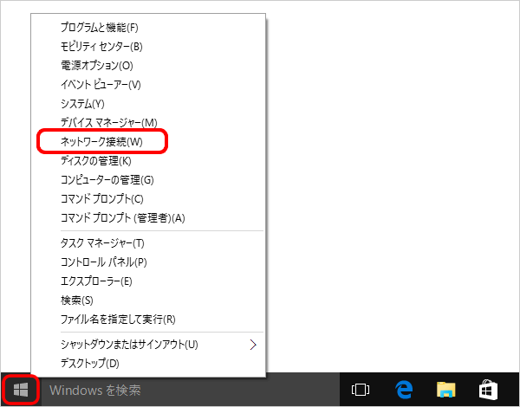Open File Explorer from the taskbar

click(x=445, y=391)
